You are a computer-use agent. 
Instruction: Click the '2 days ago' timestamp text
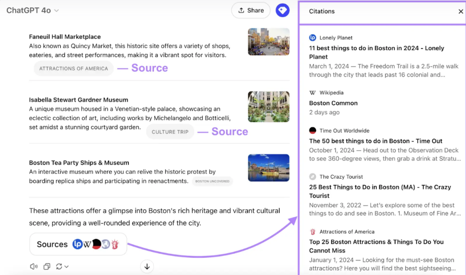324,112
